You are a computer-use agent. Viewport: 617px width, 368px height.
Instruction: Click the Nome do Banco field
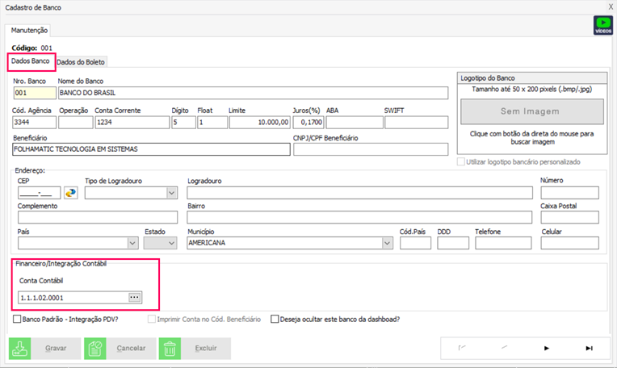coord(252,93)
